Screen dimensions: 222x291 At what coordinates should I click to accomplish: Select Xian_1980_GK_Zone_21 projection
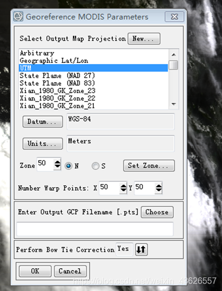[93, 106]
